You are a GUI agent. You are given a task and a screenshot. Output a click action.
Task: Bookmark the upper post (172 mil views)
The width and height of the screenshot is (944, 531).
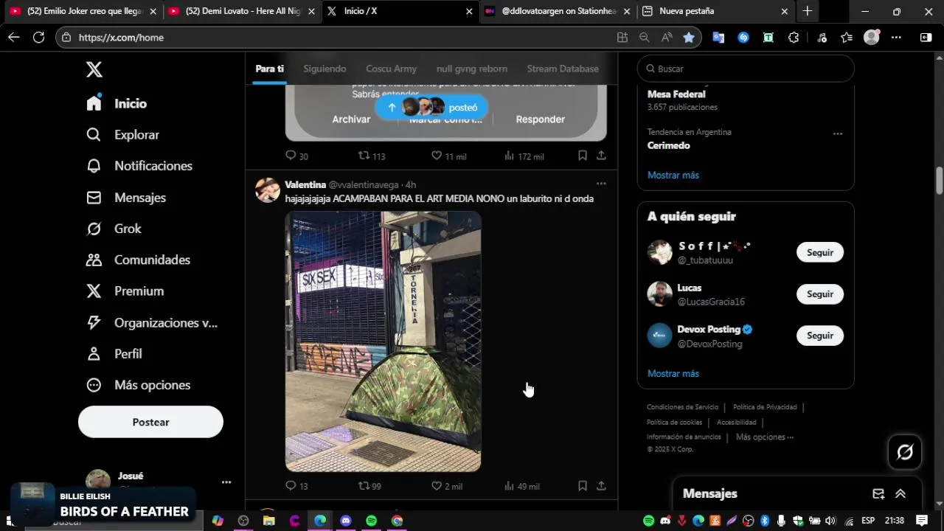[x=583, y=156]
